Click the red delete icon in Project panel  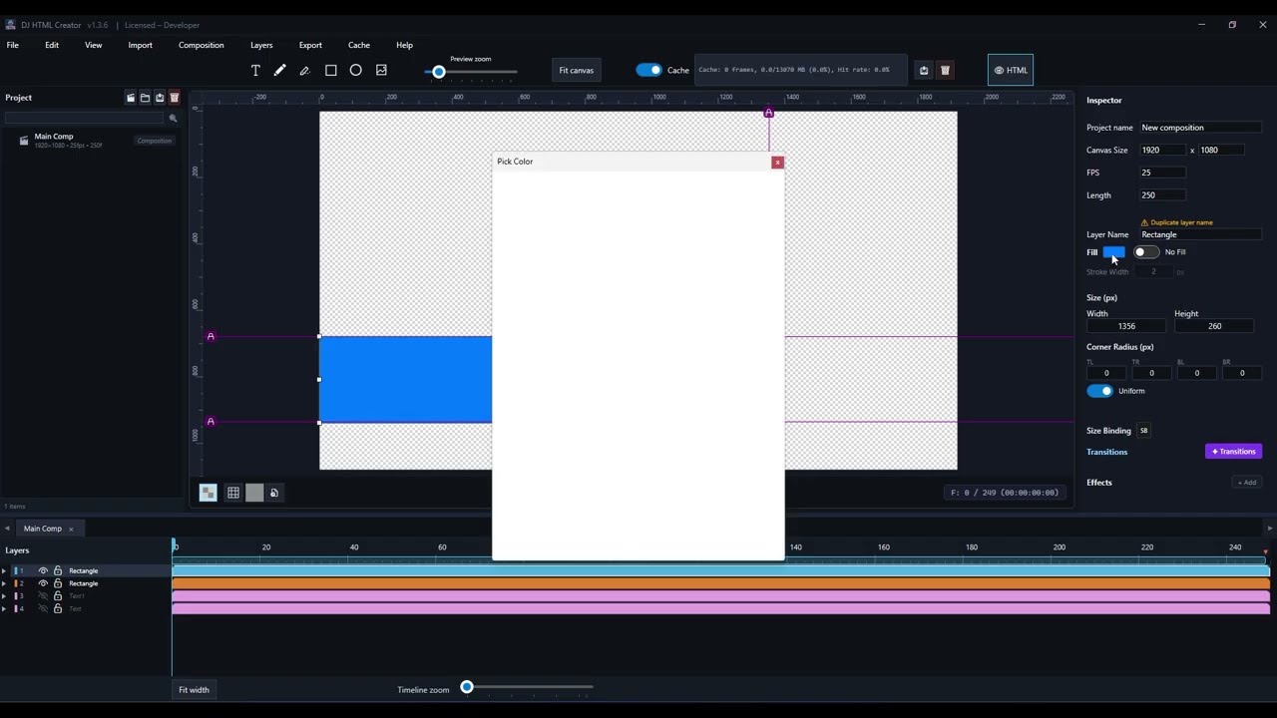click(x=174, y=98)
